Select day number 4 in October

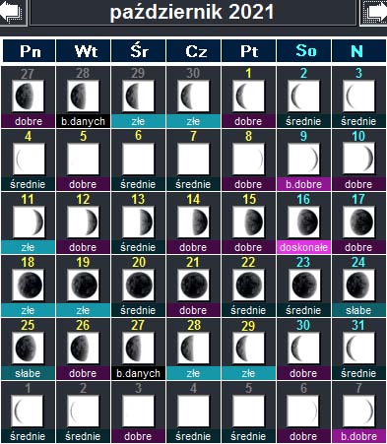tap(28, 136)
